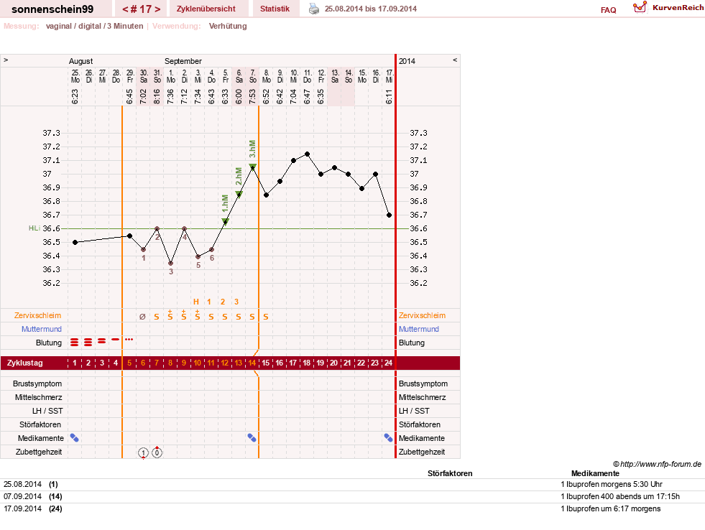Click the HiLi baseline label
705x530 pixels.
pos(34,228)
